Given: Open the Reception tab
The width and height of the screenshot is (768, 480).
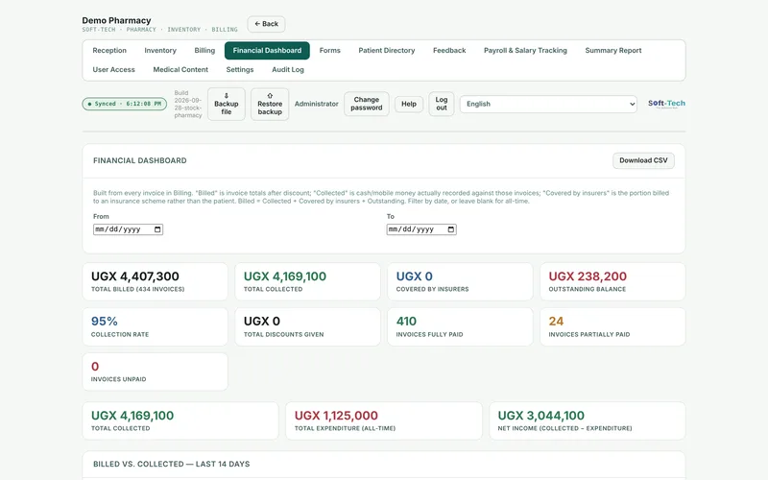Looking at the screenshot, I should pos(109,51).
